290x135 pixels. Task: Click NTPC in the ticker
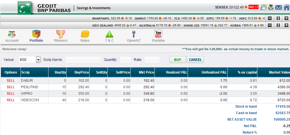pyautogui.click(x=210, y=18)
